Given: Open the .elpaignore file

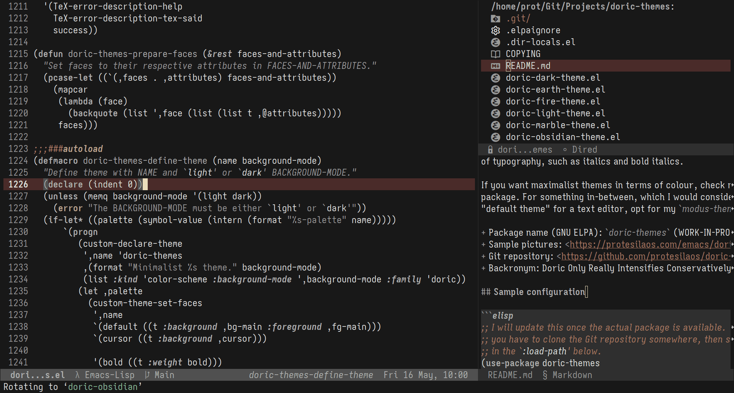Looking at the screenshot, I should (533, 30).
